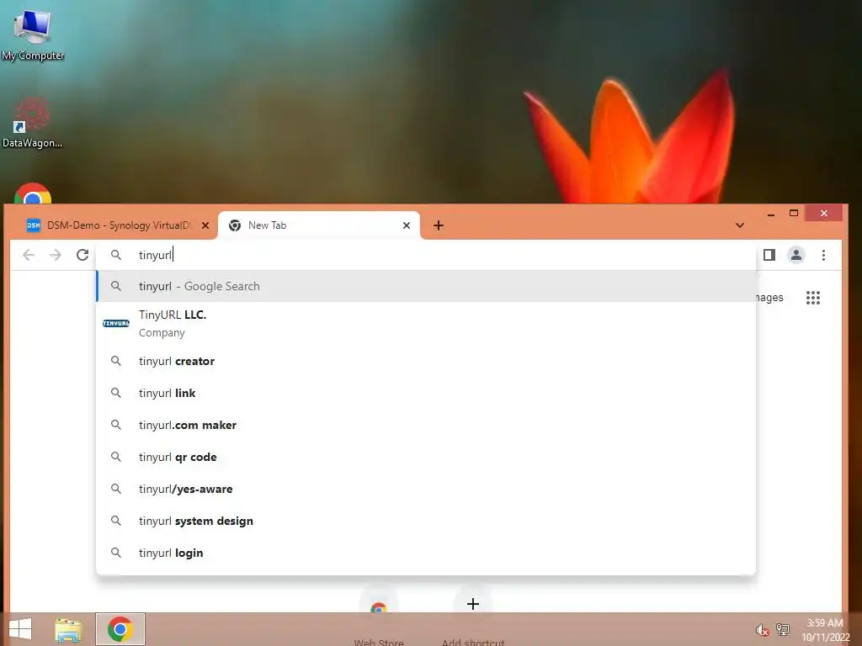The height and width of the screenshot is (646, 862).
Task: Go forward with the forward arrow
Action: (56, 255)
